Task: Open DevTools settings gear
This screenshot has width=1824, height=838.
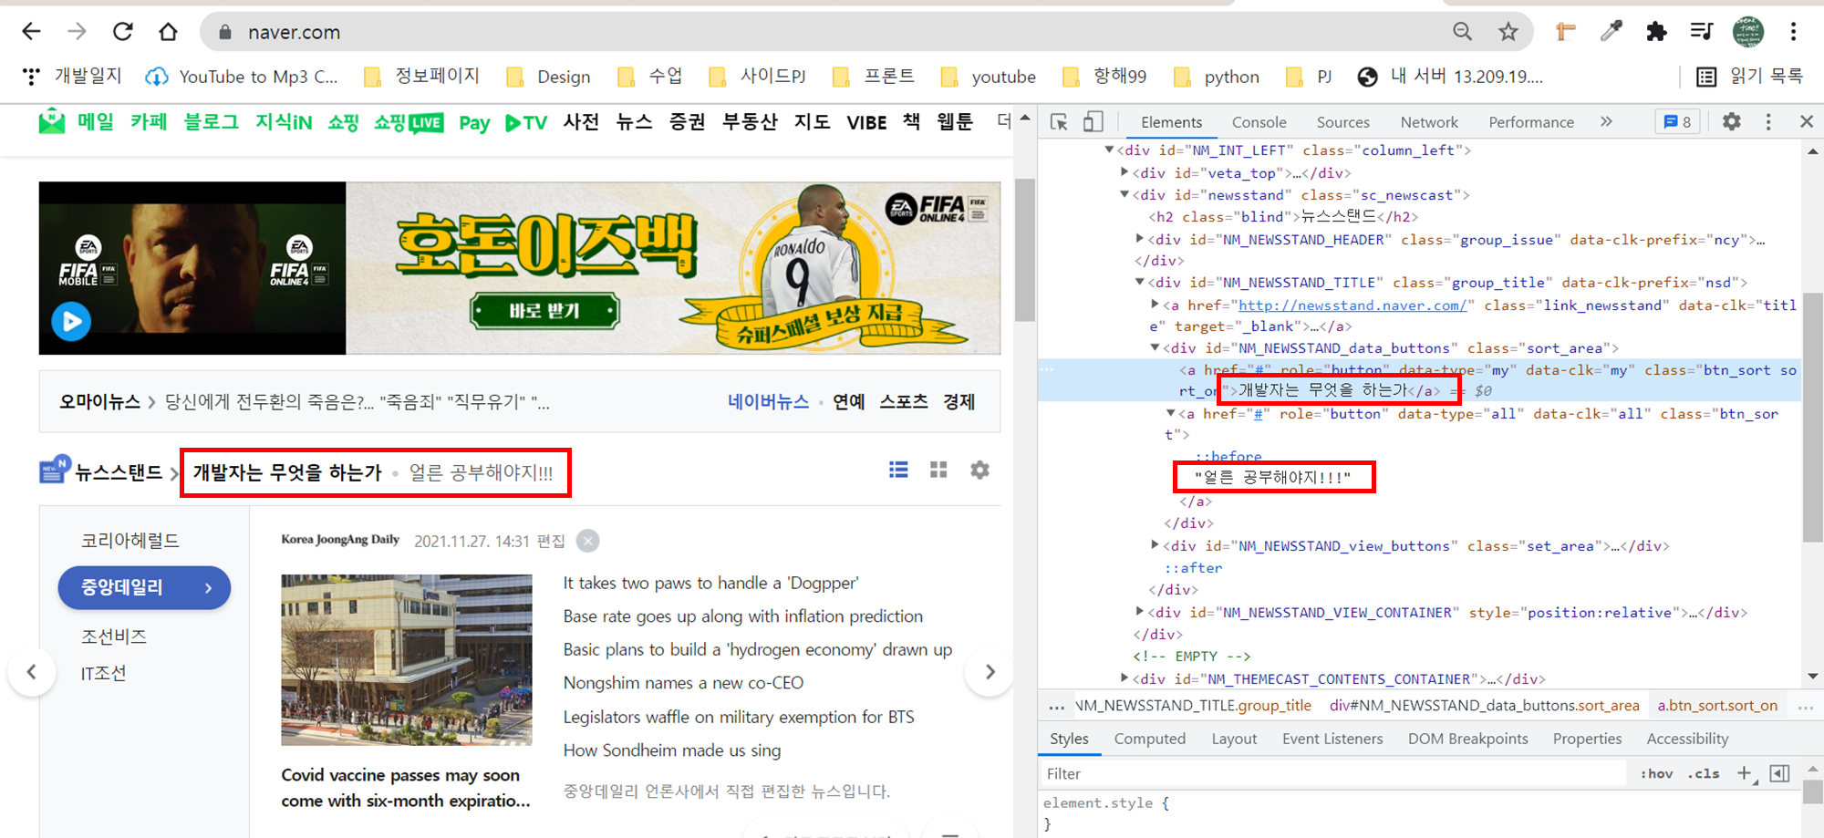Action: pyautogui.click(x=1731, y=122)
